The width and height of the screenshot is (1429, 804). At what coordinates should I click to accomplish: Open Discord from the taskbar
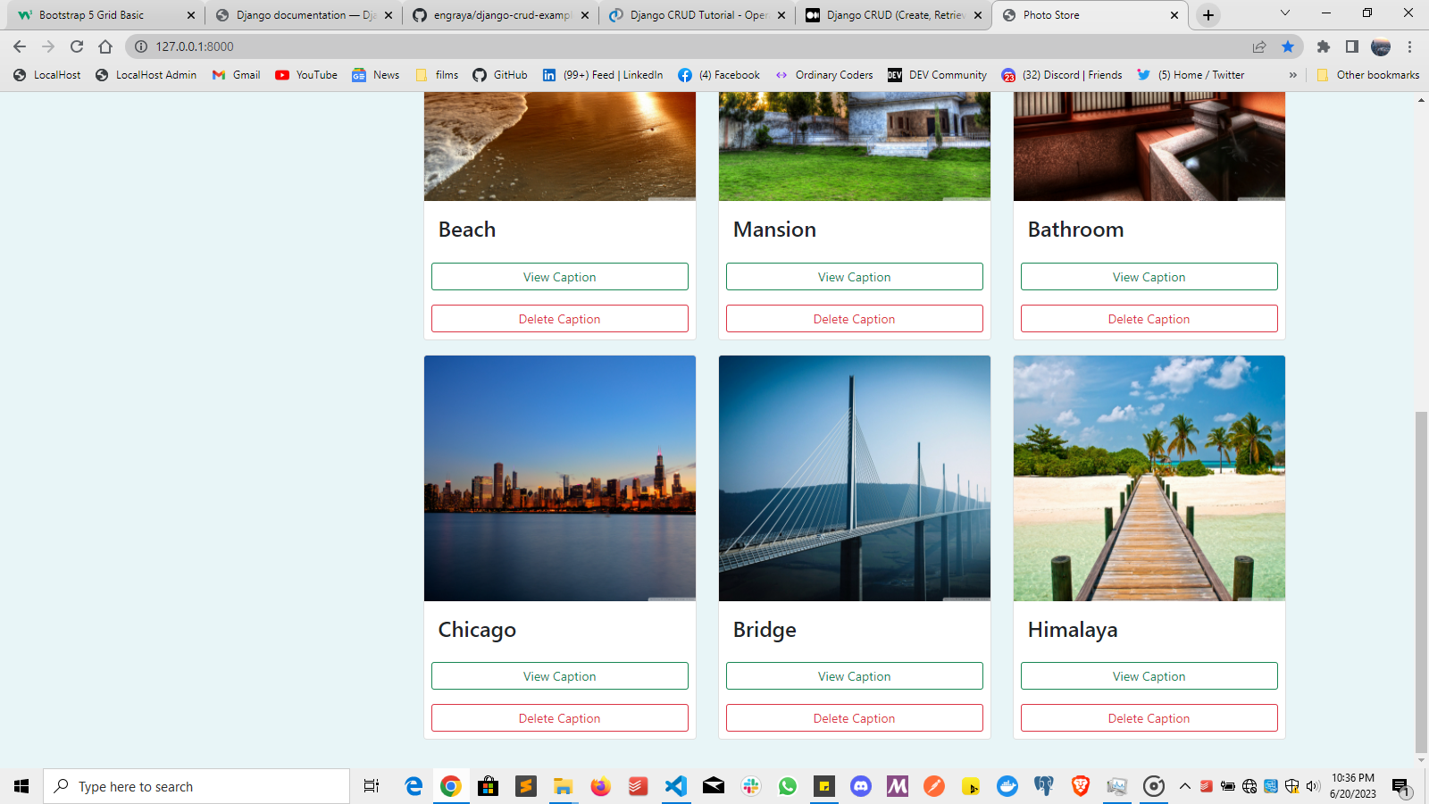click(860, 786)
